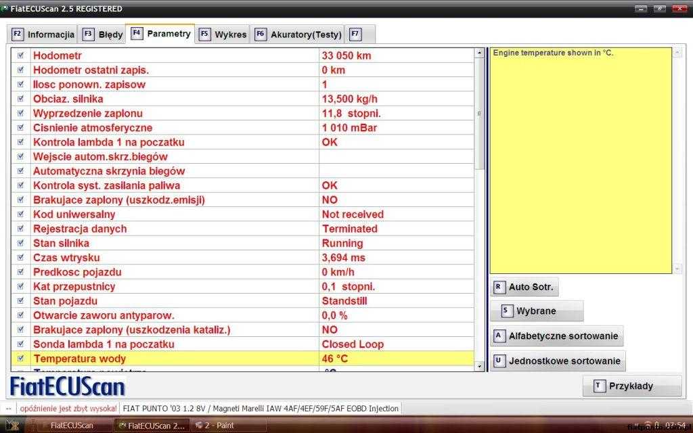Screen dimensions: 693x433
Task: Click the Wybrane button
Action: pyautogui.click(x=537, y=311)
